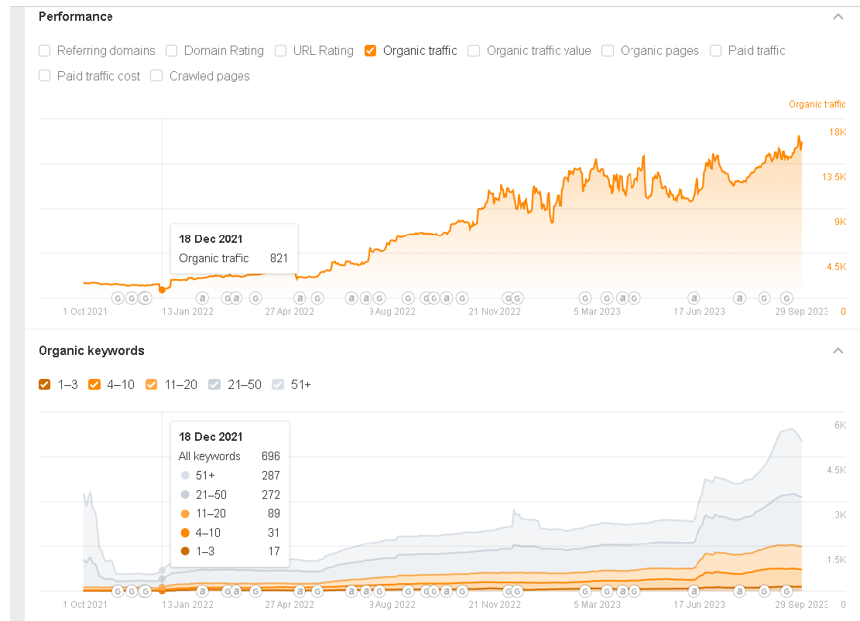Enable the Paid traffic cost checkbox
The width and height of the screenshot is (860, 621).
tap(46, 76)
